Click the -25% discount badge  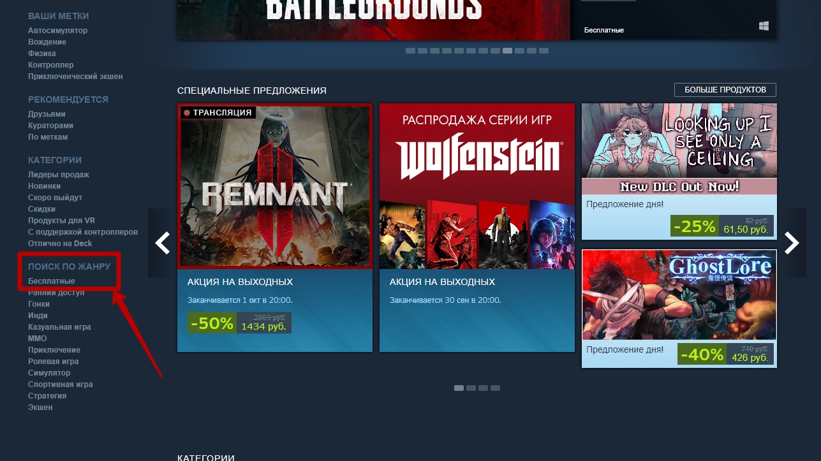[695, 226]
